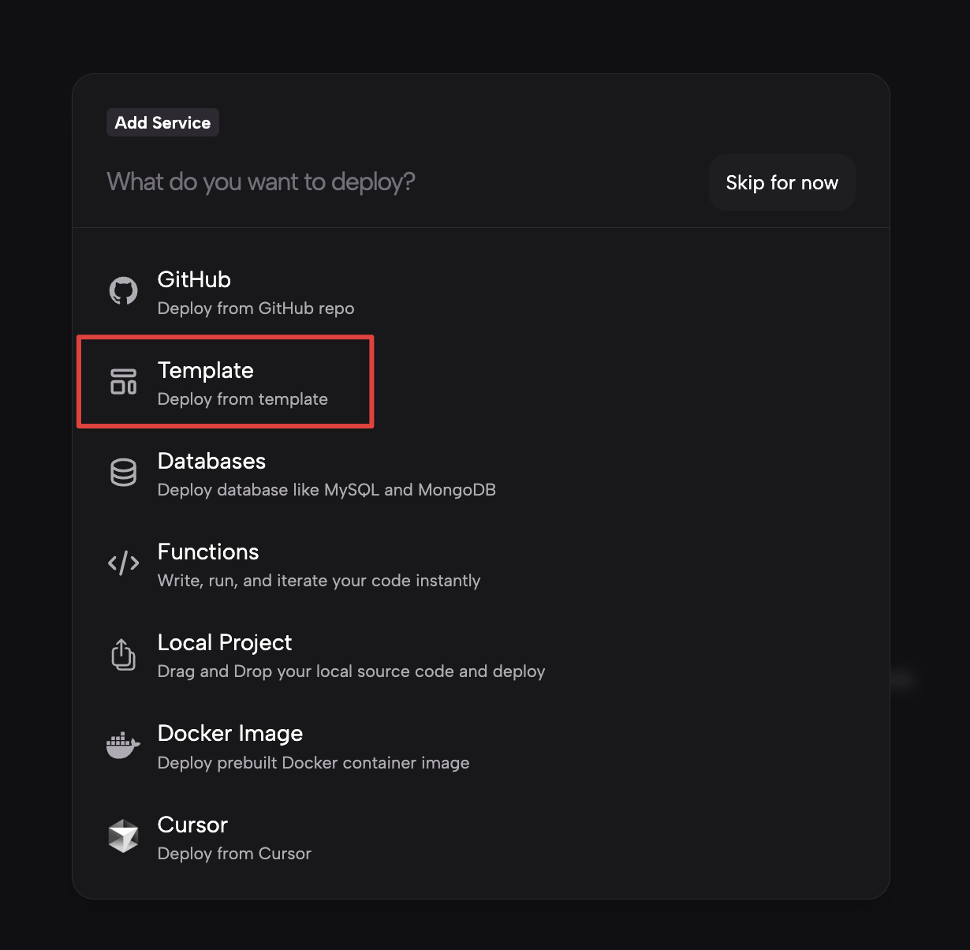Screen dimensions: 970x950
Task: Click 'Deploy from GitHub repo' description
Action: coord(256,309)
